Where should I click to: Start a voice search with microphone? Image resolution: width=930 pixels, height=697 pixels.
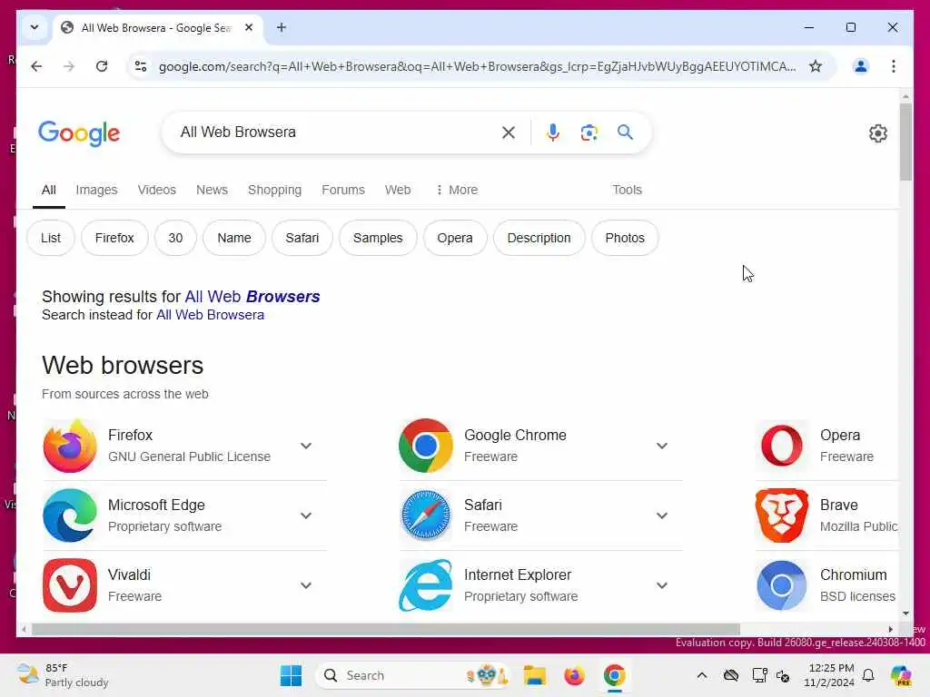click(553, 133)
